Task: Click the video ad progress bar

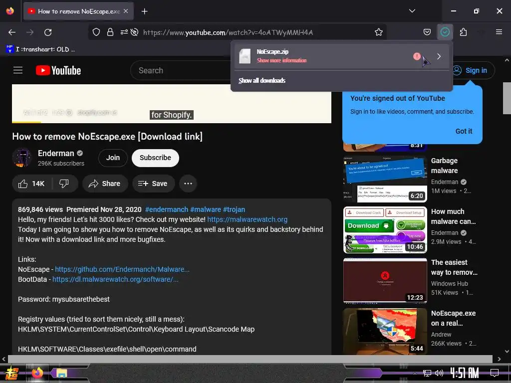Action: (x=172, y=123)
